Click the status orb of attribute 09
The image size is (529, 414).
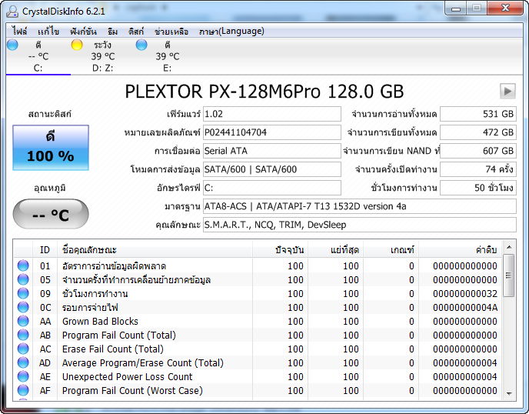pos(23,293)
